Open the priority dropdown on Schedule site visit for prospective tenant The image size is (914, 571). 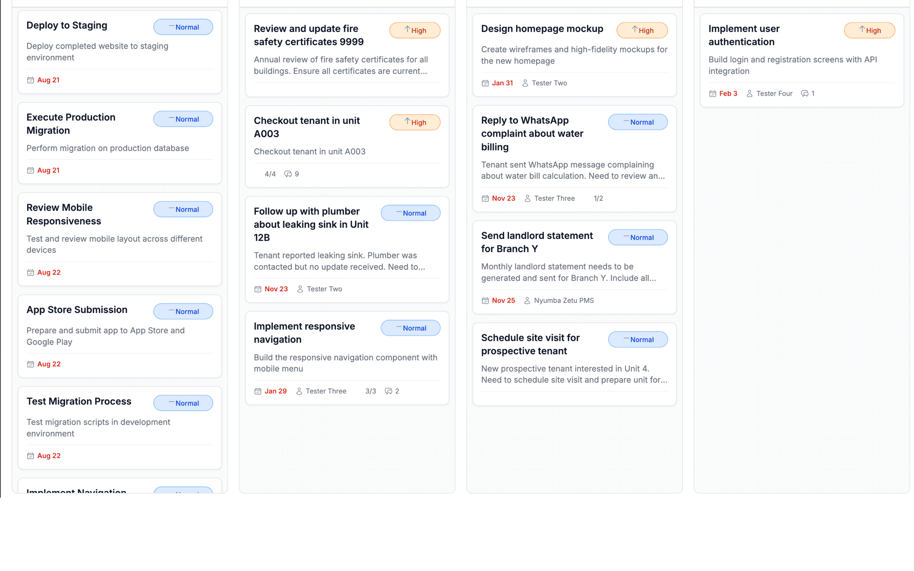[x=638, y=339]
